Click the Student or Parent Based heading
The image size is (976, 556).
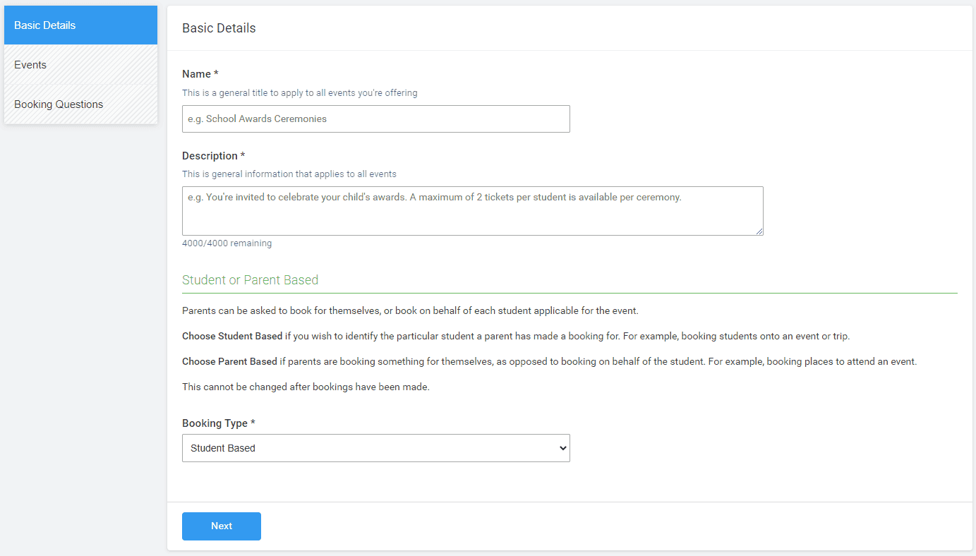tap(250, 279)
